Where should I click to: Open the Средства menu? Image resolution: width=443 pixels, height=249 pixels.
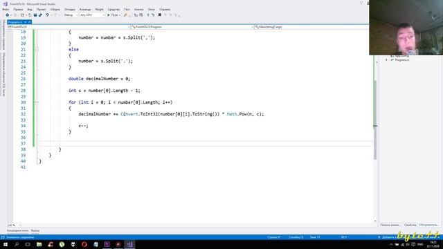click(114, 9)
